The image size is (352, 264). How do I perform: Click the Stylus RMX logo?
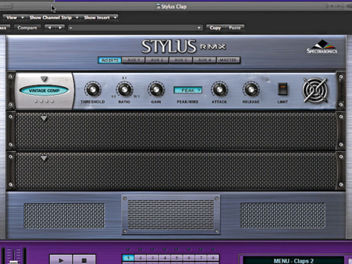(184, 47)
